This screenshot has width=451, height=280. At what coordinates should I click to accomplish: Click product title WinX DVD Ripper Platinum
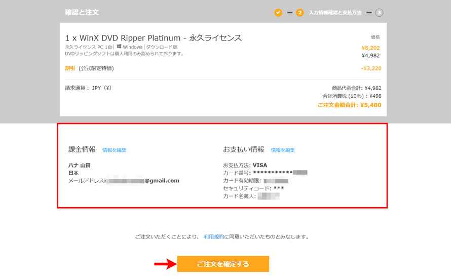pyautogui.click(x=154, y=38)
